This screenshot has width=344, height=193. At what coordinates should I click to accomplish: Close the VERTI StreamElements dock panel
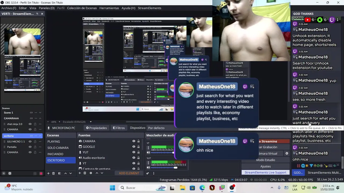(42, 14)
